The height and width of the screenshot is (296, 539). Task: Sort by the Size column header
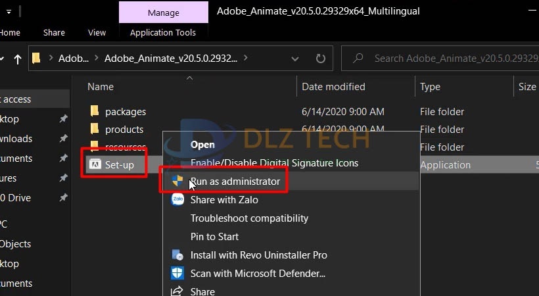click(x=527, y=87)
